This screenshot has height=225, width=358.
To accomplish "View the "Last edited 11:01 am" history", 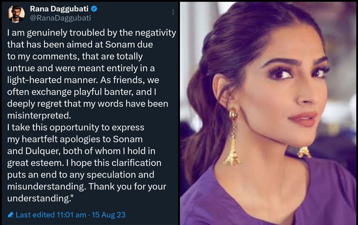I will (x=51, y=215).
